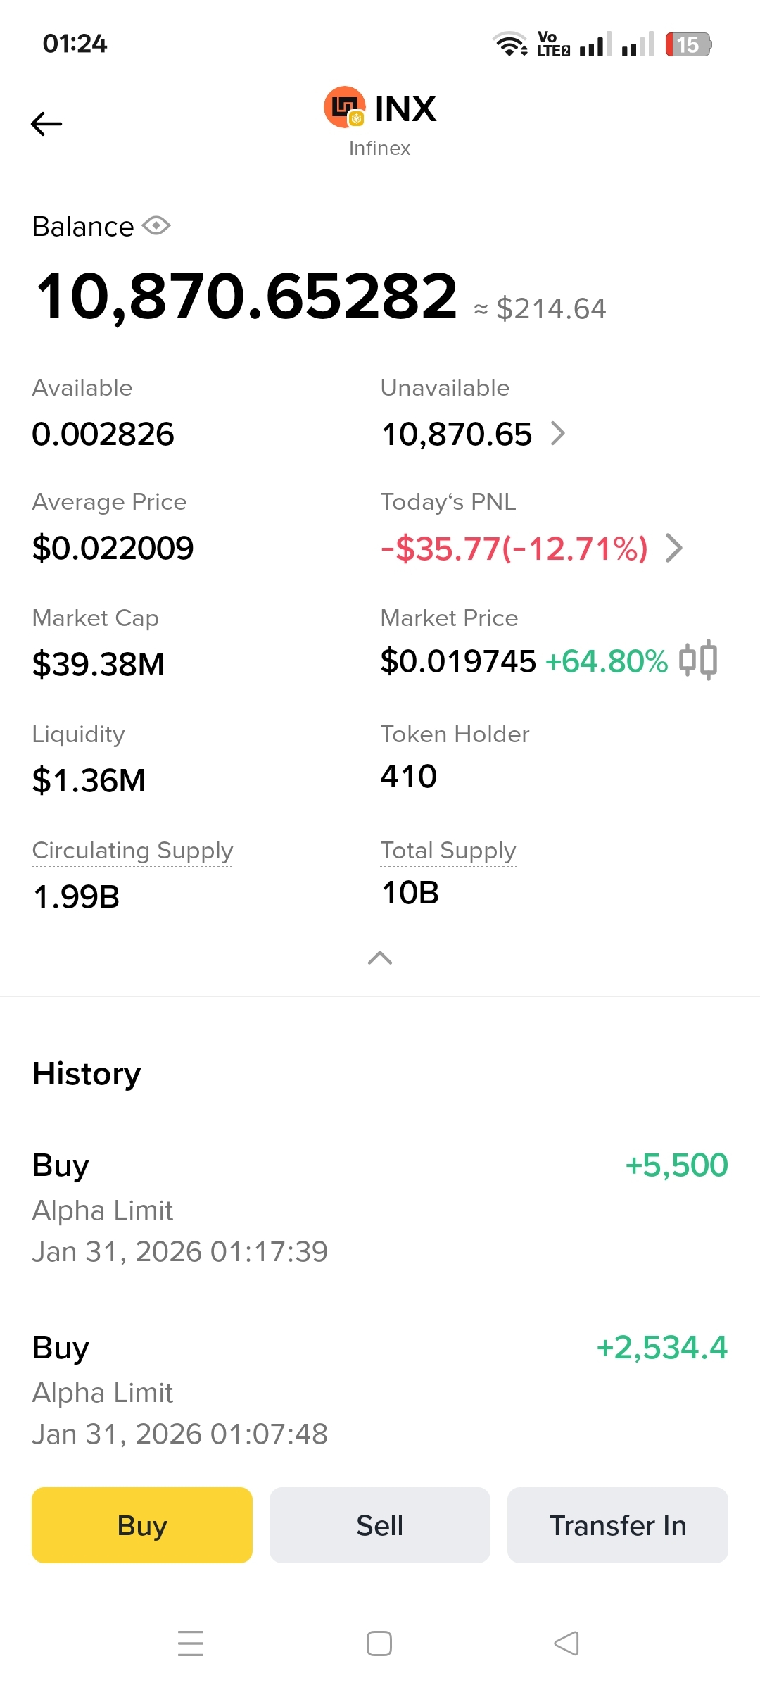Tap the yellow Buy button
Viewport: 760px width, 1690px height.
pos(142,1525)
